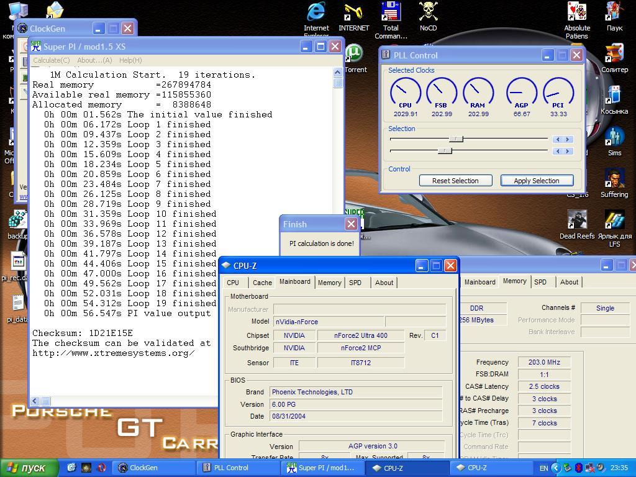636x477 pixels.
Task: Click Apply Selection in PLL Control
Action: pos(537,181)
